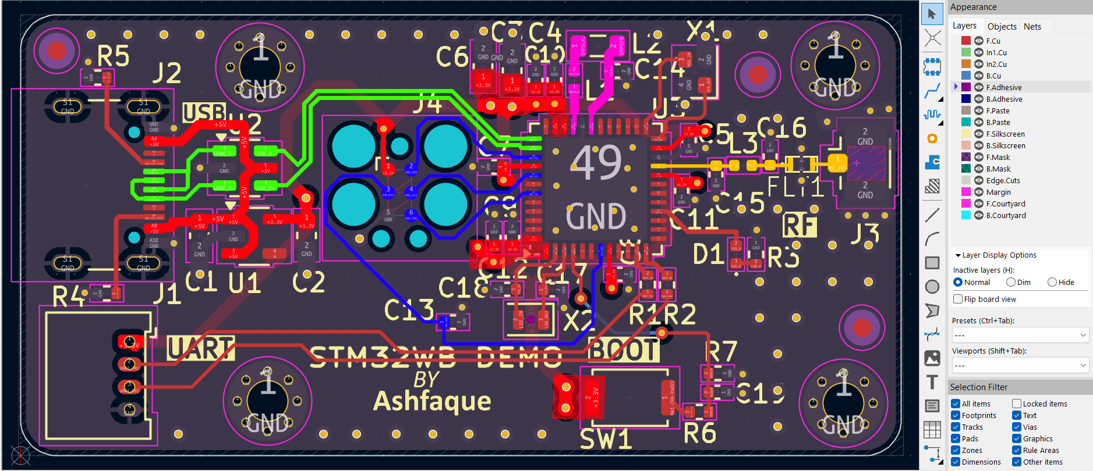Pick the Draw Arc tool
1093x471 pixels.
932,238
